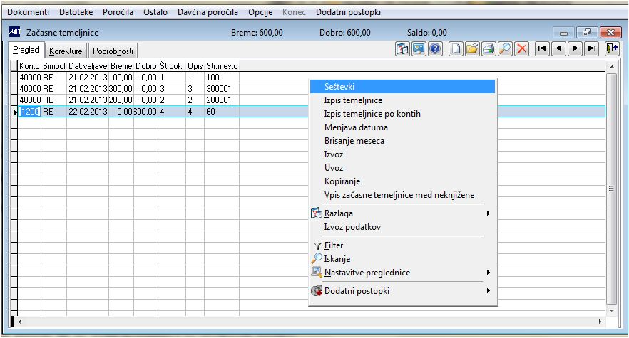The width and height of the screenshot is (629, 338).
Task: Expand the Dodatni postopki submenu arrow in context menu
Action: tap(489, 291)
